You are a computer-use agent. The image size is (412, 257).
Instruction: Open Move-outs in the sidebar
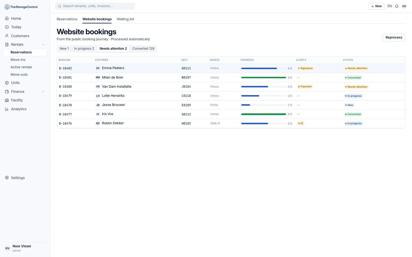[x=19, y=75]
